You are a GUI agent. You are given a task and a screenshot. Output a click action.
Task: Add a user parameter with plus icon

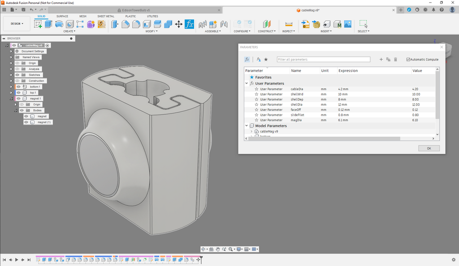381,59
